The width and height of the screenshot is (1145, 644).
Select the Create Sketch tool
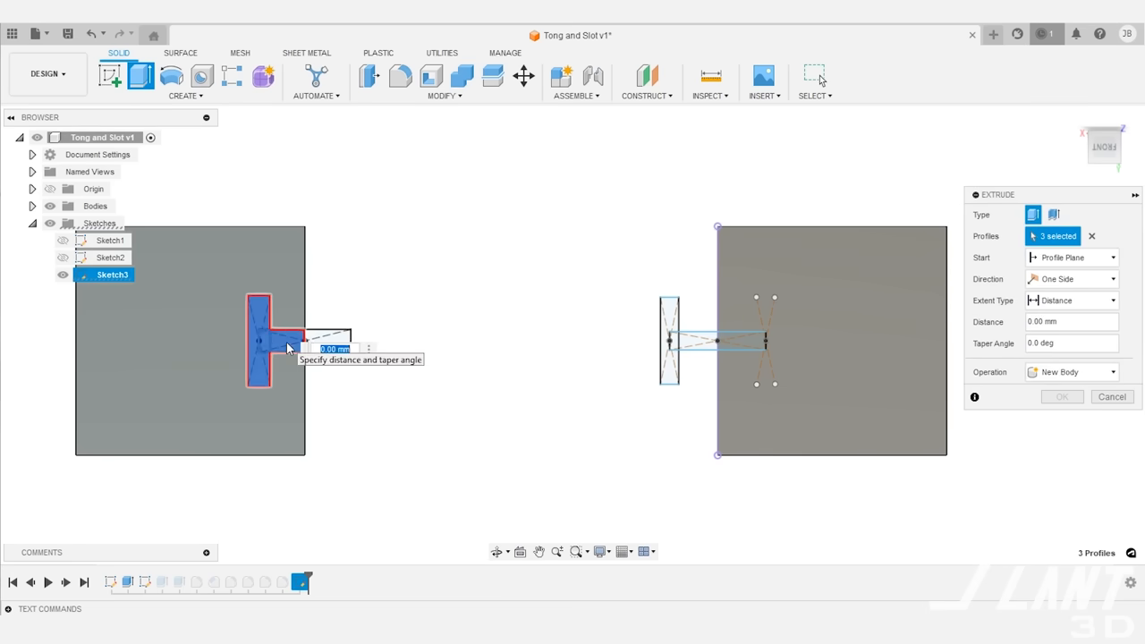click(x=109, y=76)
